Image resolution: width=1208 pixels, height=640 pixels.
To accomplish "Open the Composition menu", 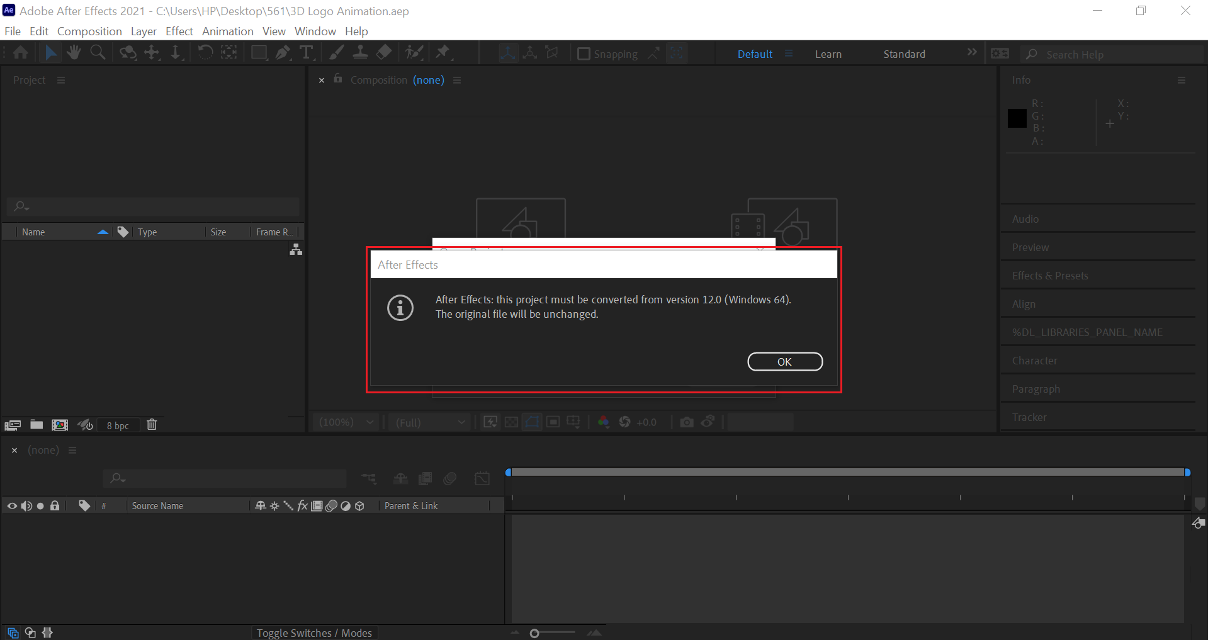I will pyautogui.click(x=89, y=31).
